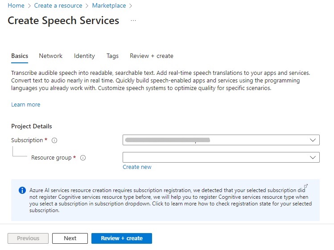The height and width of the screenshot is (250, 334).
Task: Select the Tags tab
Action: (112, 56)
